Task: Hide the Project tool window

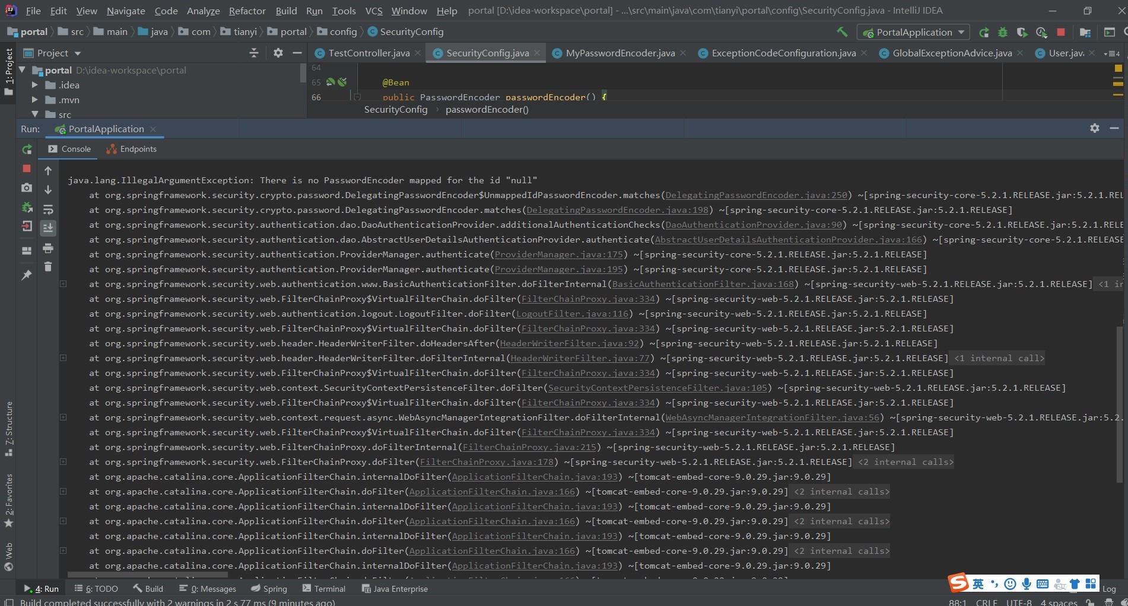Action: [297, 53]
